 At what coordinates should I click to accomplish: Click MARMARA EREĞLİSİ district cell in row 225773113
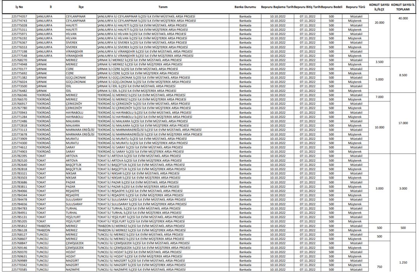(x=80, y=130)
